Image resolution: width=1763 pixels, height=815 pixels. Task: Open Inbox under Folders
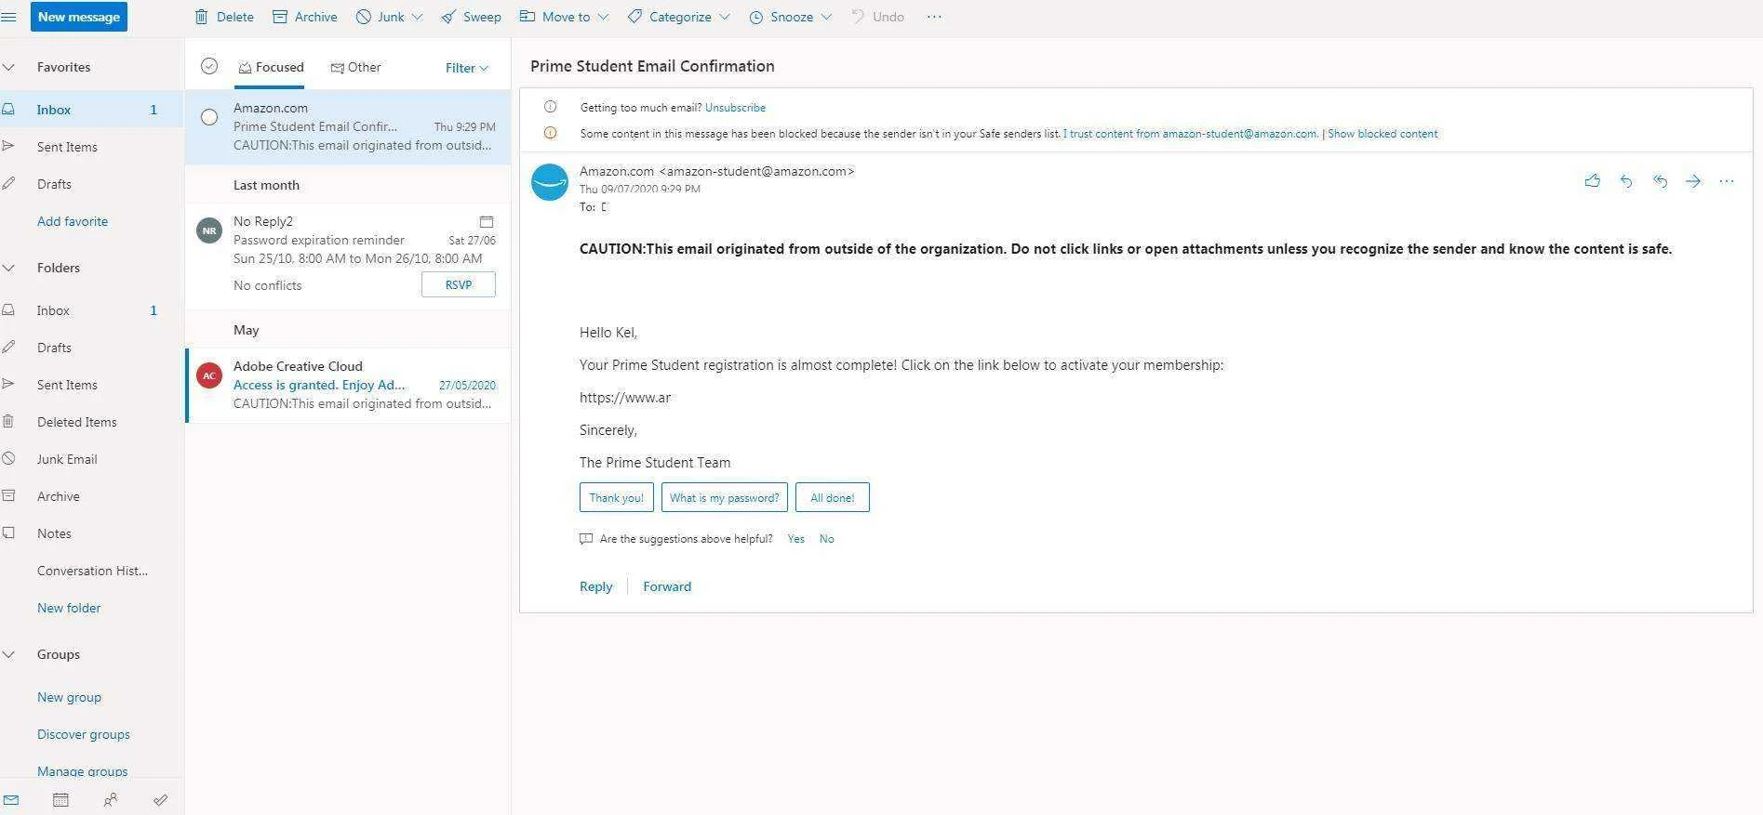tap(91, 310)
